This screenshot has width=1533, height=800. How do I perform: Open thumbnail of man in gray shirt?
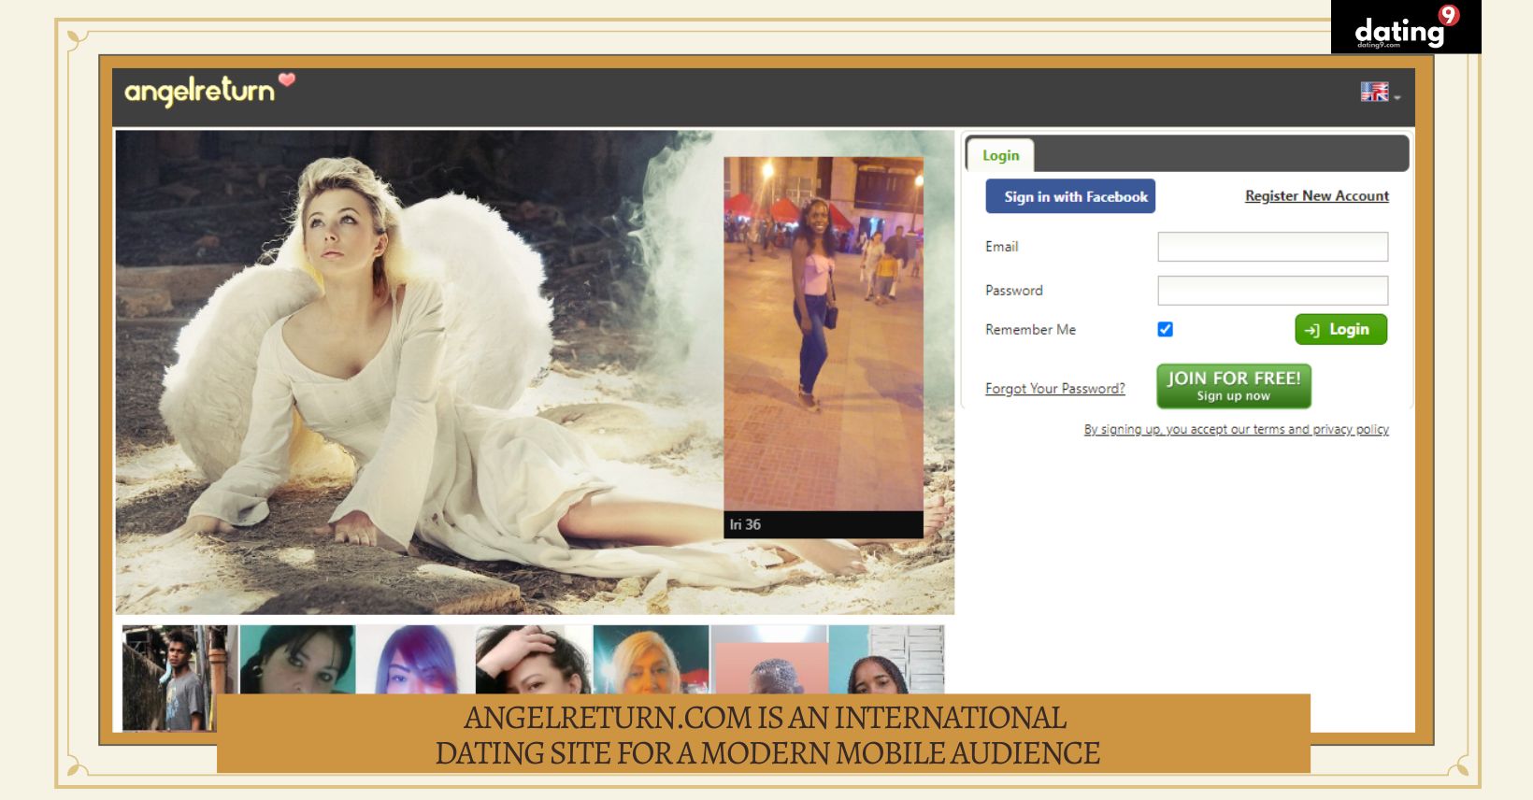179,677
